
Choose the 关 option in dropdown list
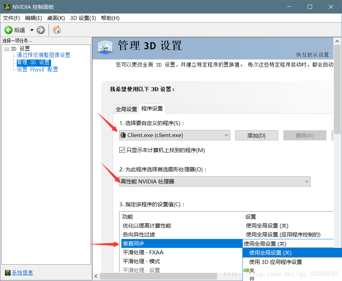point(292,271)
